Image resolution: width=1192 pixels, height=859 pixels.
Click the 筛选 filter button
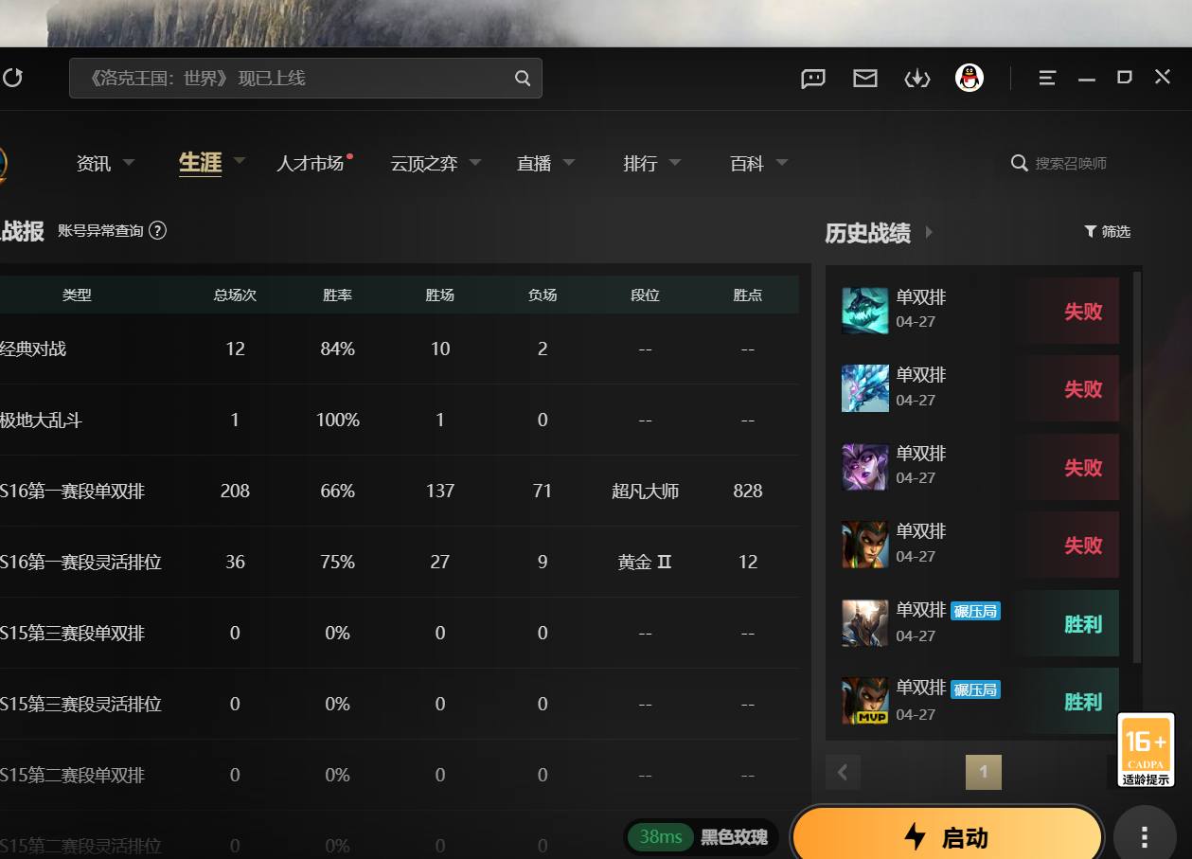click(1107, 231)
